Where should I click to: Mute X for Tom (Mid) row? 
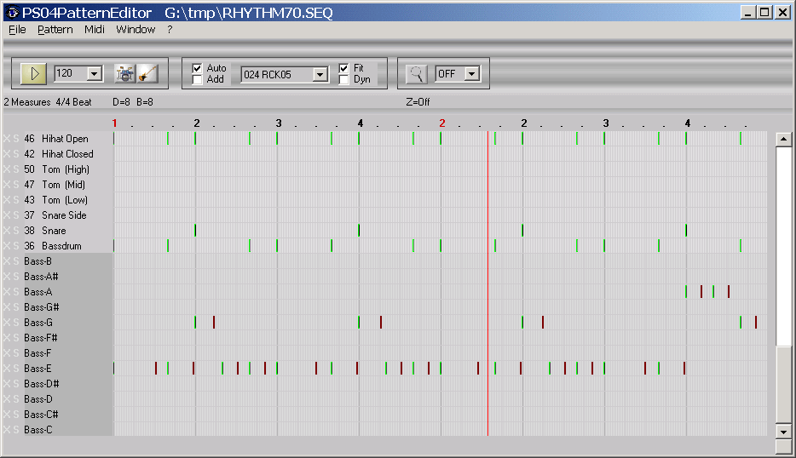pyautogui.click(x=7, y=185)
